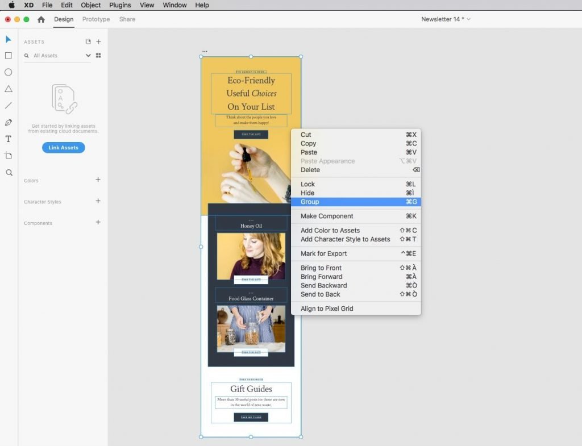Image resolution: width=582 pixels, height=446 pixels.
Task: Select the Text tool
Action: point(9,139)
